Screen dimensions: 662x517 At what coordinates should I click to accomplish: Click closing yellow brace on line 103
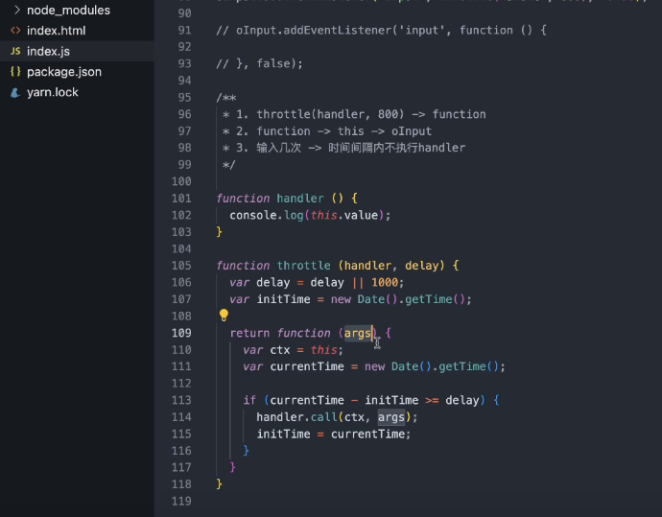[x=219, y=232]
